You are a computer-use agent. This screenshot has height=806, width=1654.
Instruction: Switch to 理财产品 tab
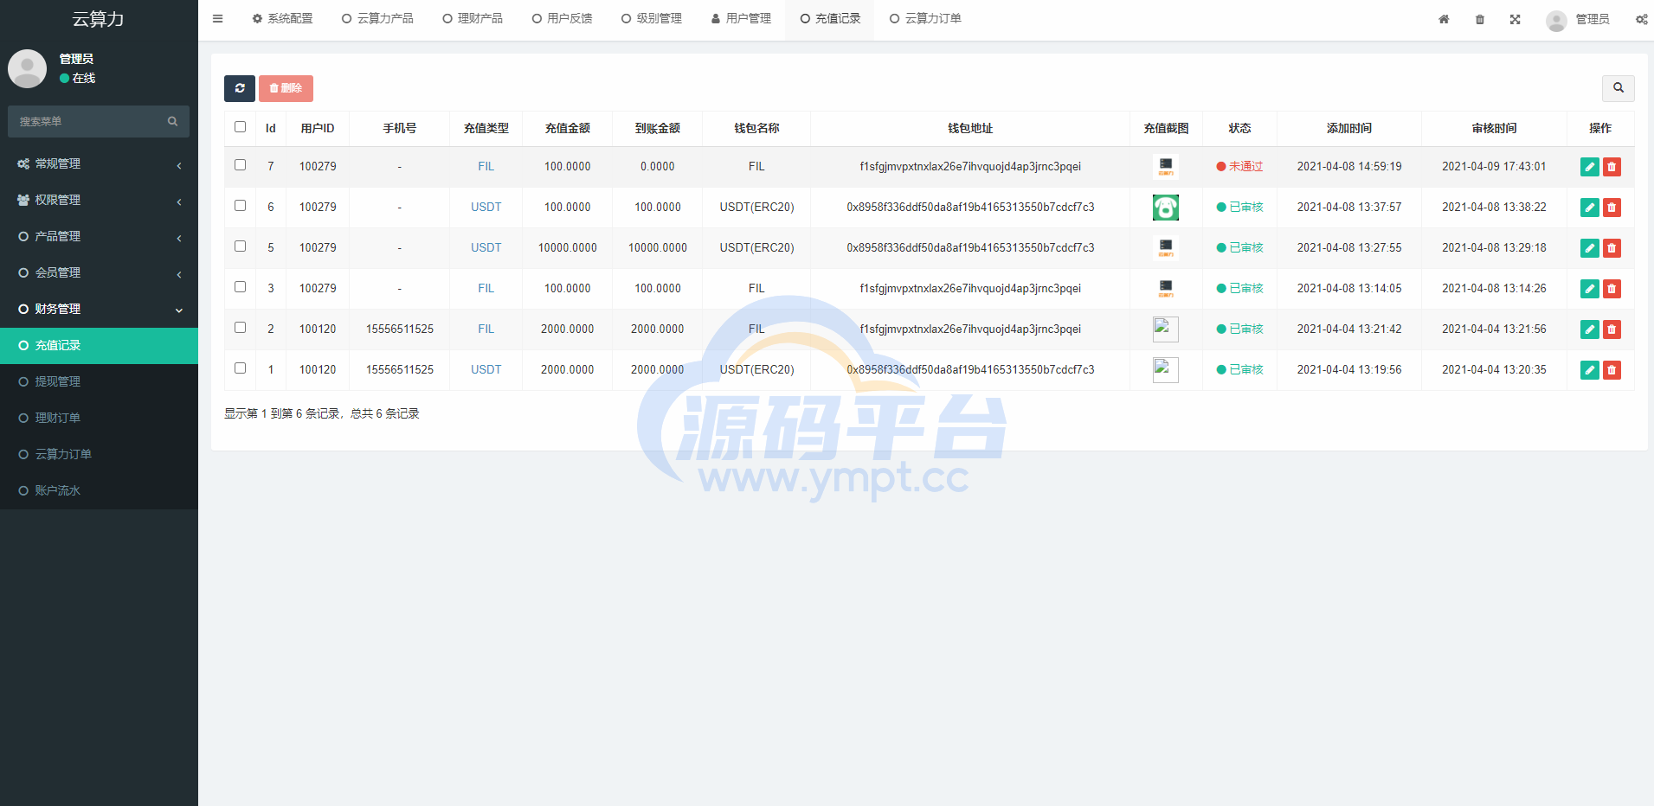tap(473, 19)
